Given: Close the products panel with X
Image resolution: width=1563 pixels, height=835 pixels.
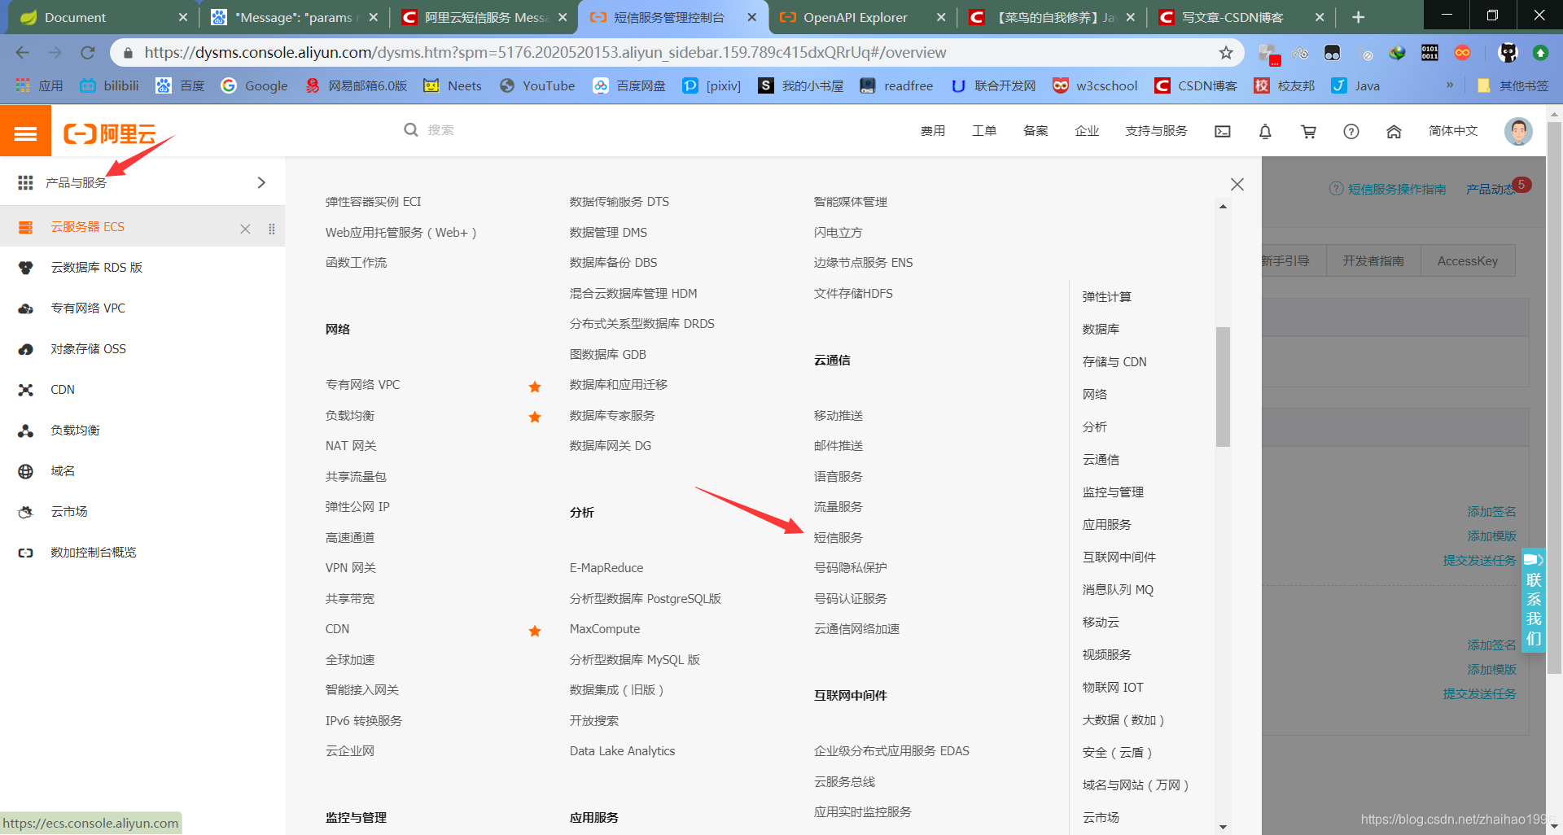Looking at the screenshot, I should [x=1237, y=185].
